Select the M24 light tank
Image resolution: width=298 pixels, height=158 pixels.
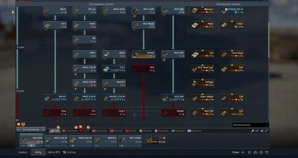pos(55,25)
